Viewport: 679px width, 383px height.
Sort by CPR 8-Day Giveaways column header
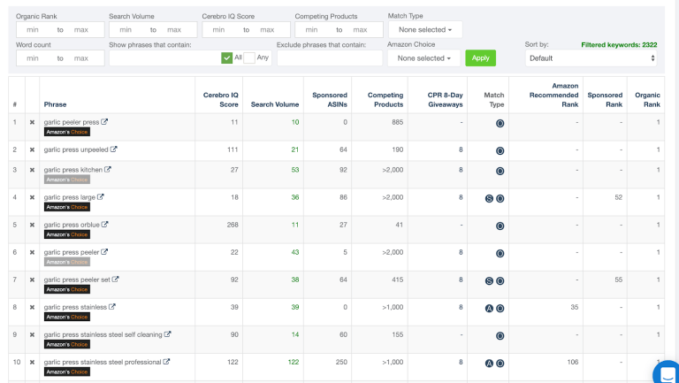coord(446,100)
